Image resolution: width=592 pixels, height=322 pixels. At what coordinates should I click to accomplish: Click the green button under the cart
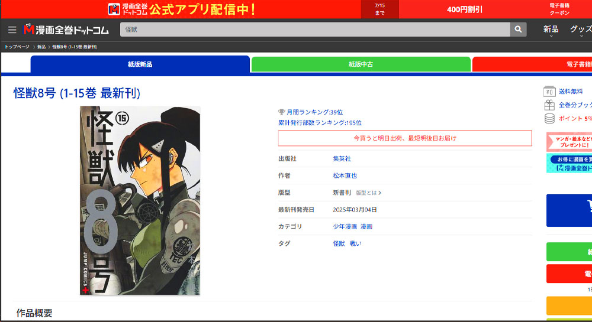[569, 252]
